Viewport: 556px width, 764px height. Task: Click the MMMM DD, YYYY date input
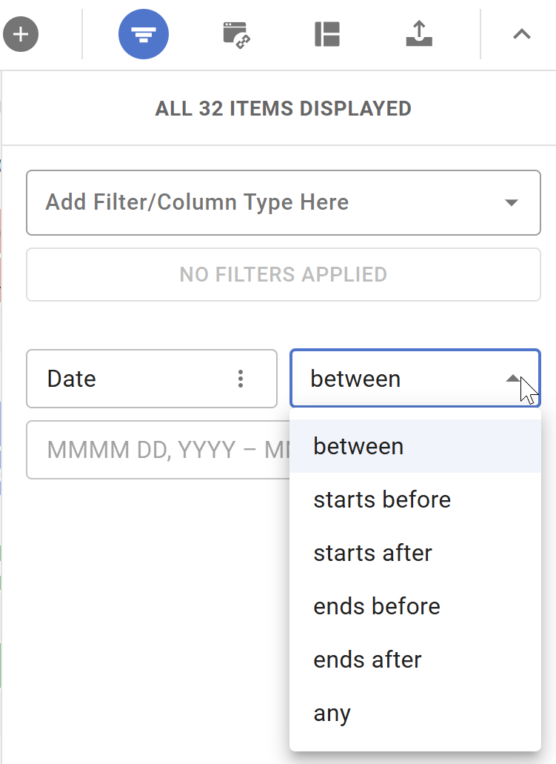[x=148, y=450]
